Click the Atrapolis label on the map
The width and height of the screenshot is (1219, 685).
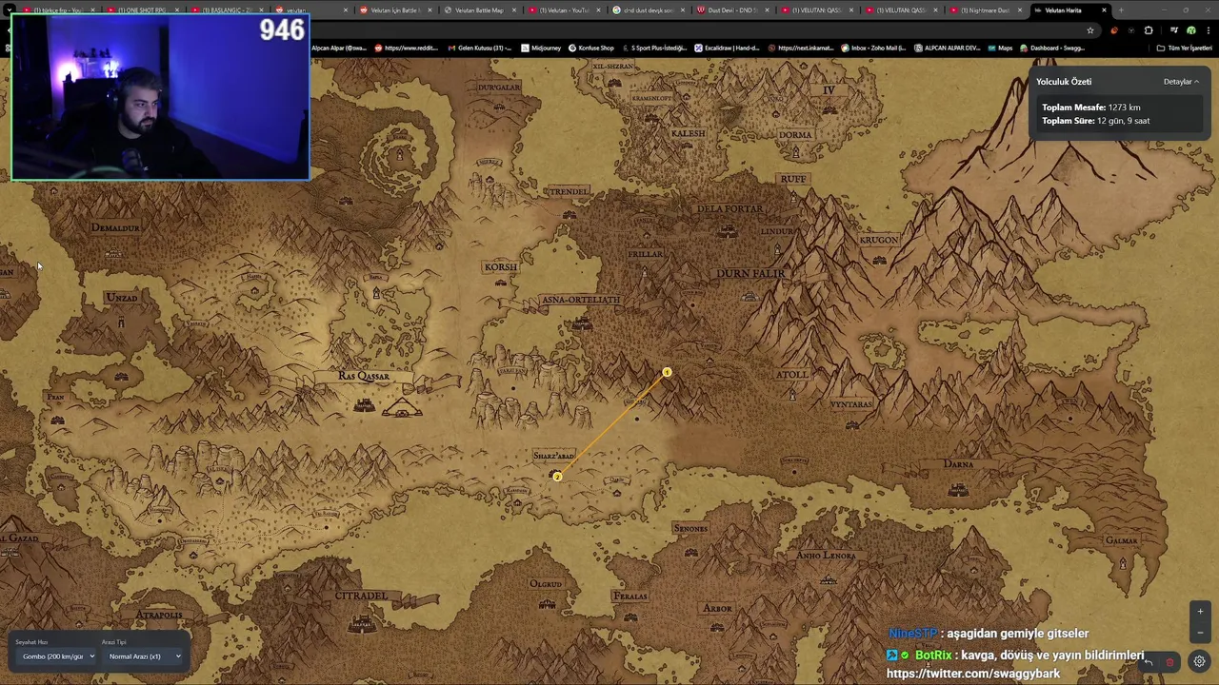click(x=158, y=616)
